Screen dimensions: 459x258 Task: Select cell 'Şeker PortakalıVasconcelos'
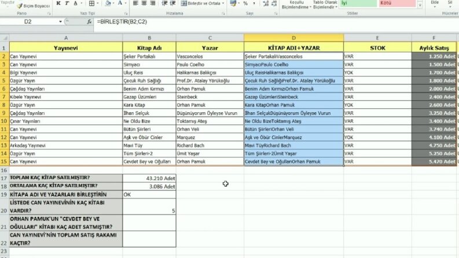tap(293, 57)
